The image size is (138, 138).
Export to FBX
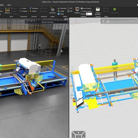(x=70, y=11)
